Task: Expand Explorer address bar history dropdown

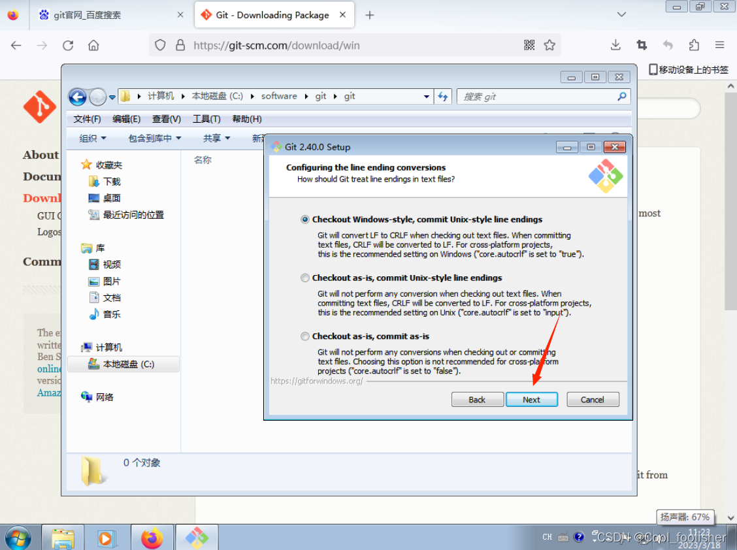Action: pos(426,97)
